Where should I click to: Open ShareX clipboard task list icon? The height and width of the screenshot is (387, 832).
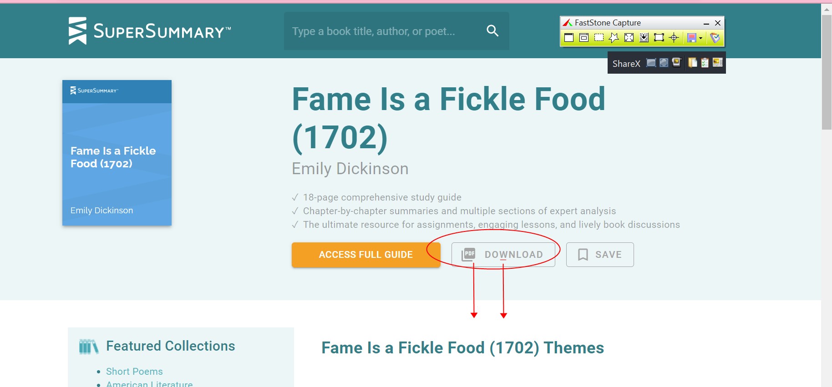(x=705, y=63)
